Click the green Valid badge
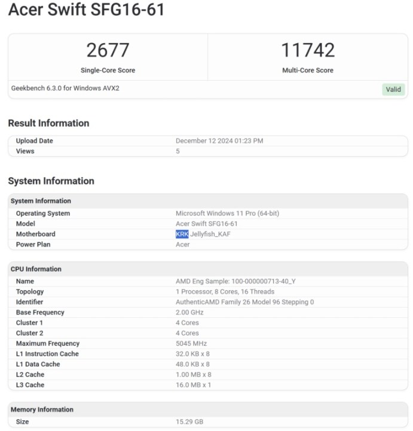Image resolution: width=413 pixels, height=431 pixels. [x=393, y=89]
